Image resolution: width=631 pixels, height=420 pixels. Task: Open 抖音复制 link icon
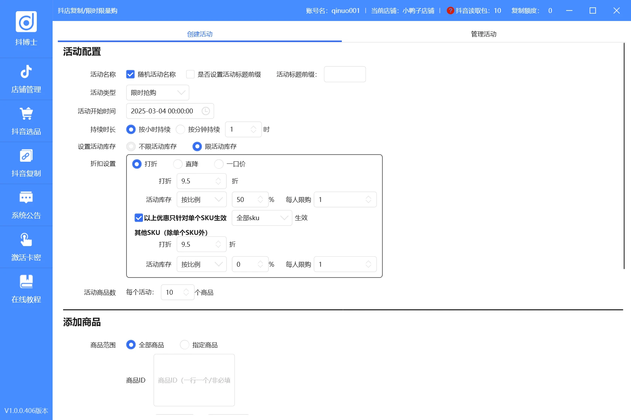coord(26,156)
